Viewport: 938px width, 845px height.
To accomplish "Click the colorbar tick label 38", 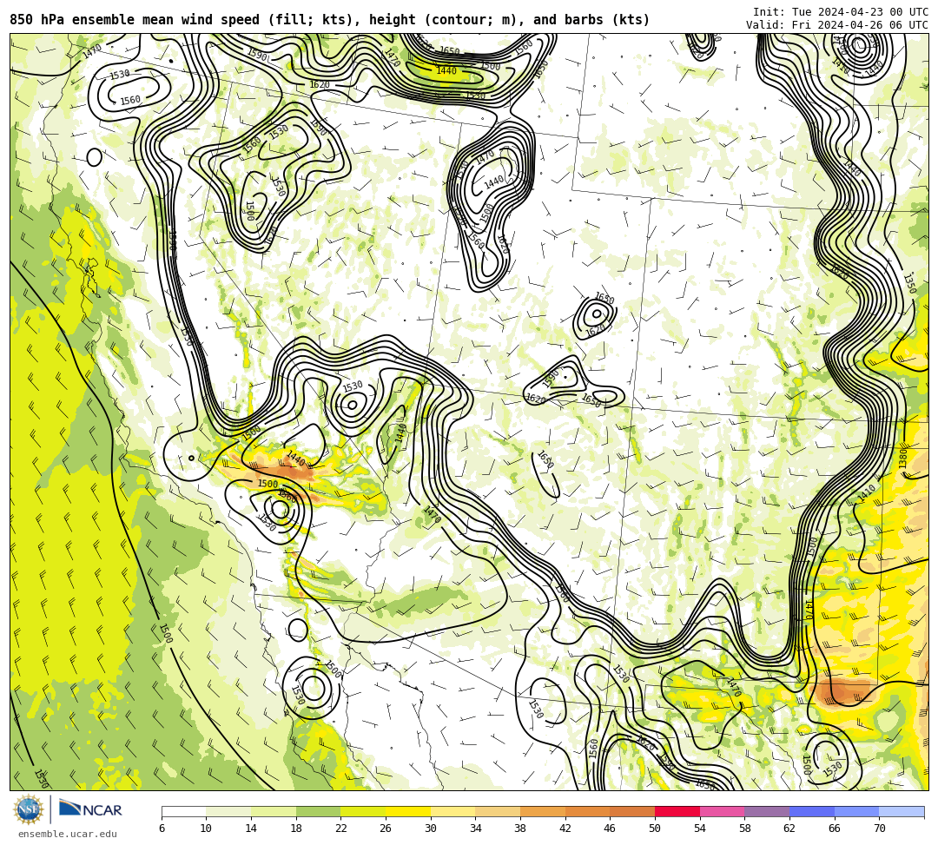I will [x=520, y=828].
